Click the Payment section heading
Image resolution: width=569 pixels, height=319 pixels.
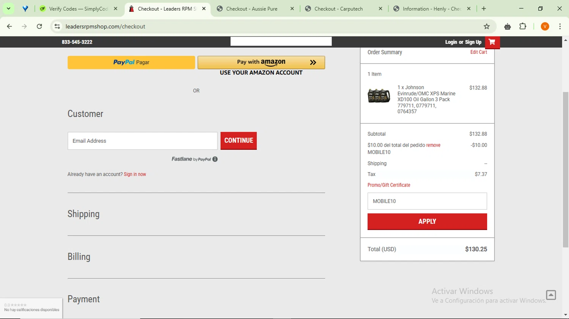click(83, 299)
